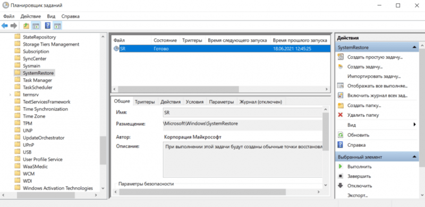Sort by Время следующего запуска column header
This screenshot has width=425, height=207.
click(x=237, y=40)
